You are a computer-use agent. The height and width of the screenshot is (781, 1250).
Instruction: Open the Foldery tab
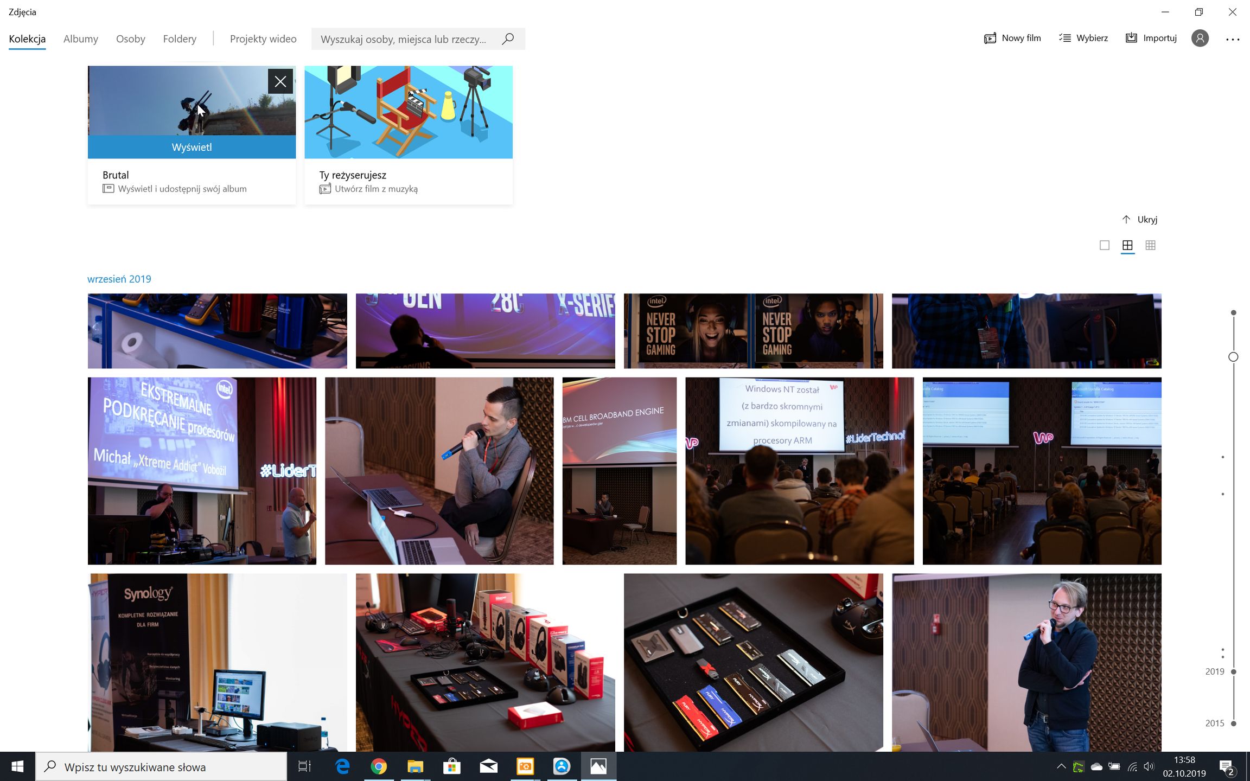[180, 39]
